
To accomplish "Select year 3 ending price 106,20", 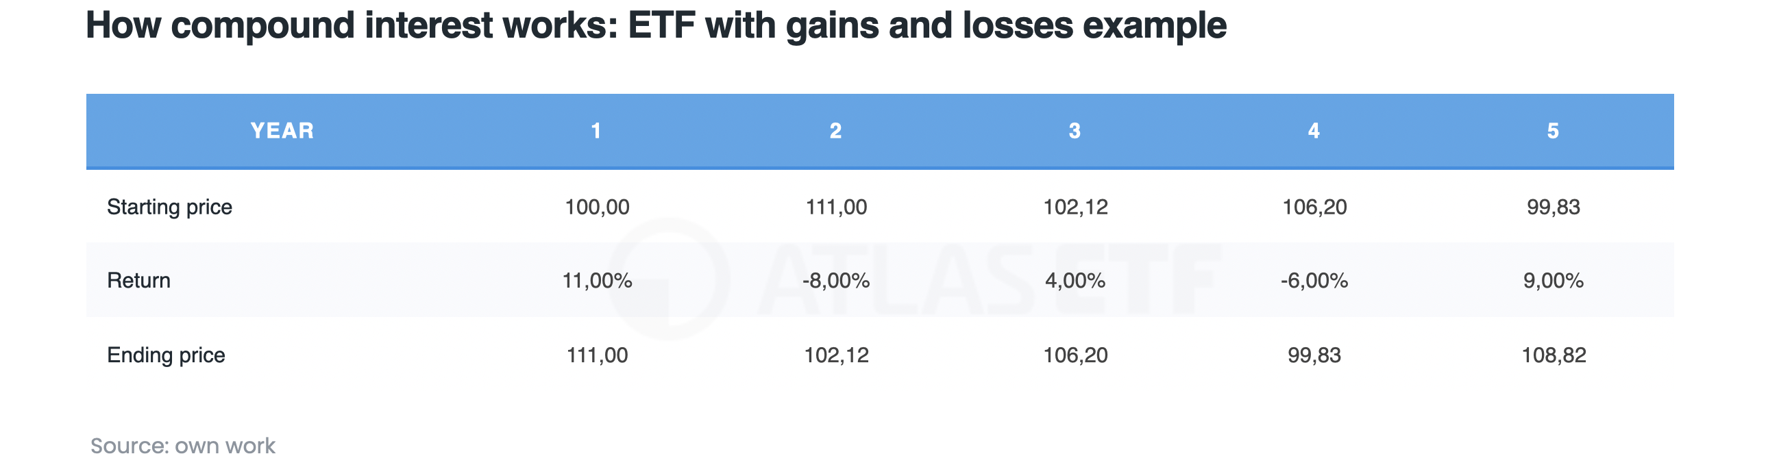I will 1075,355.
